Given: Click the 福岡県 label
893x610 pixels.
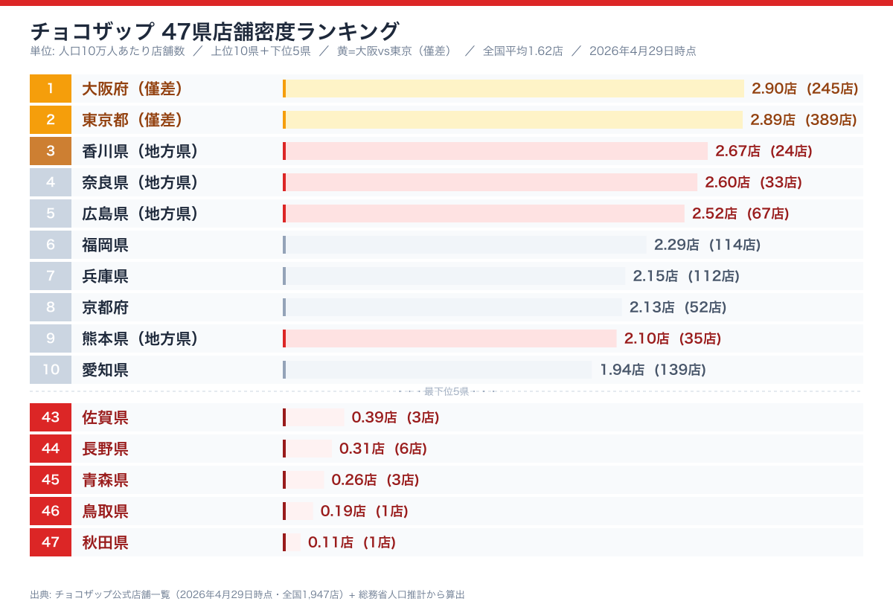Looking at the screenshot, I should point(105,245).
